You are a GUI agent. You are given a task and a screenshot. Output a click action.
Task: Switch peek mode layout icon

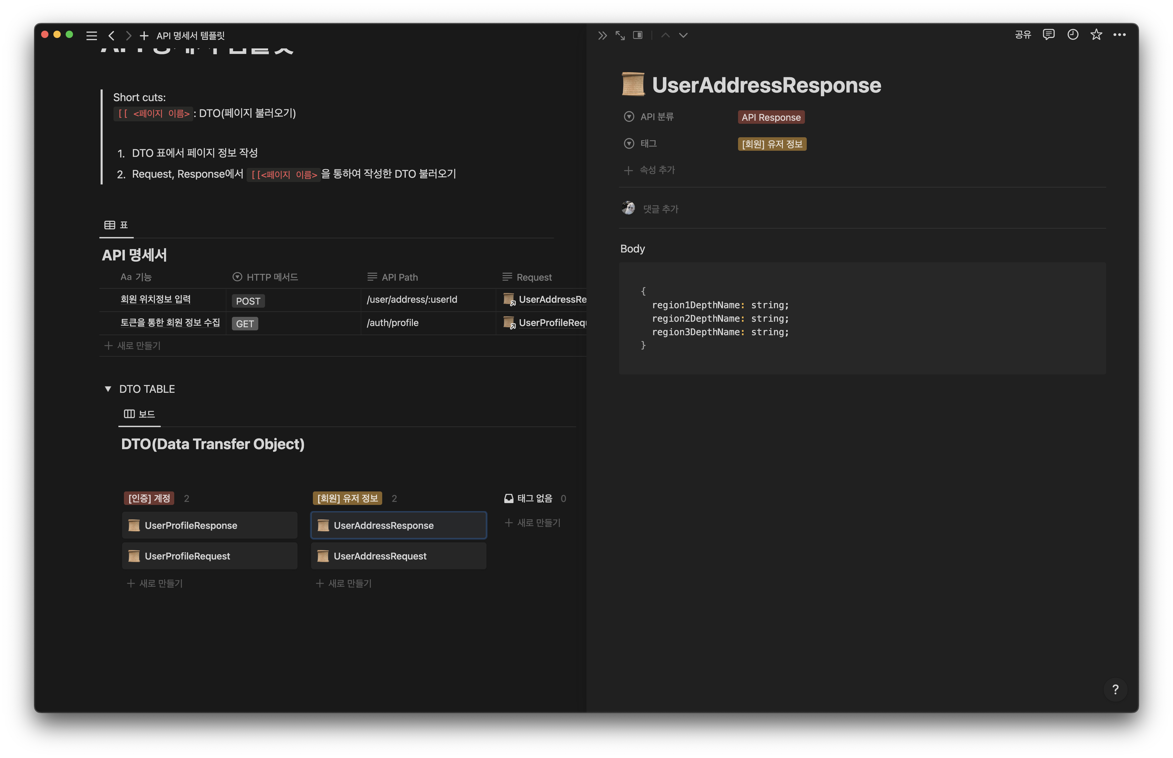pyautogui.click(x=637, y=36)
